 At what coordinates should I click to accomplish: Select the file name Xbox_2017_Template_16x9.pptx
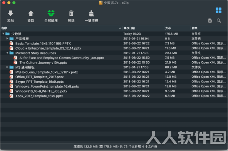point(39,96)
